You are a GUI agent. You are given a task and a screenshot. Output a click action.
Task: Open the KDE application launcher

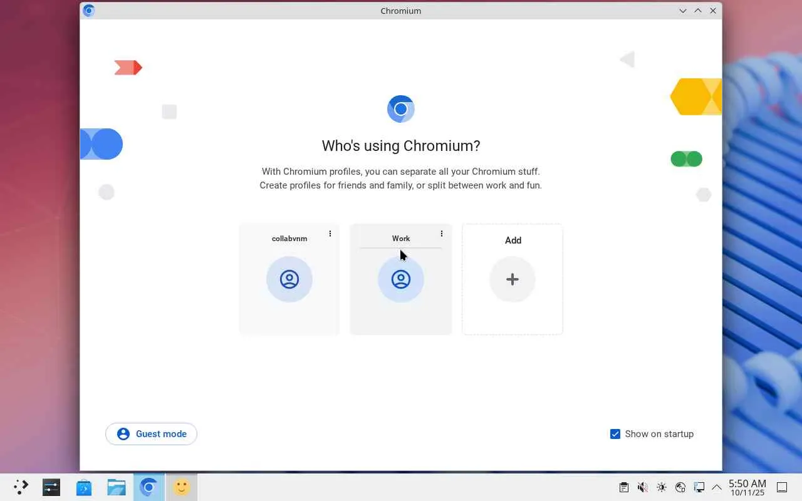click(21, 487)
